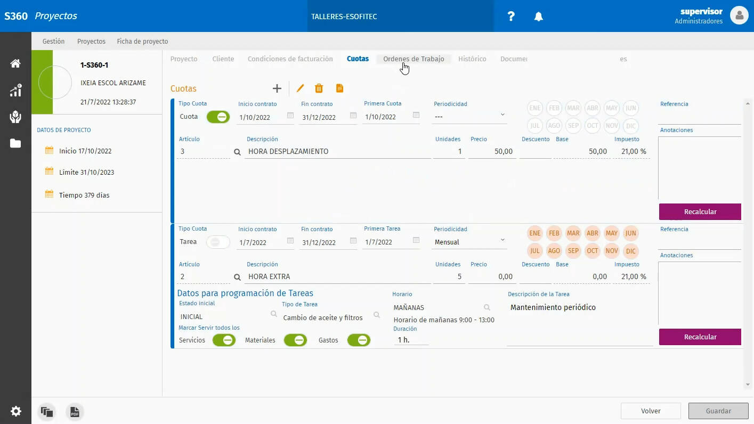Open the help question mark icon
The height and width of the screenshot is (424, 754).
tap(511, 17)
